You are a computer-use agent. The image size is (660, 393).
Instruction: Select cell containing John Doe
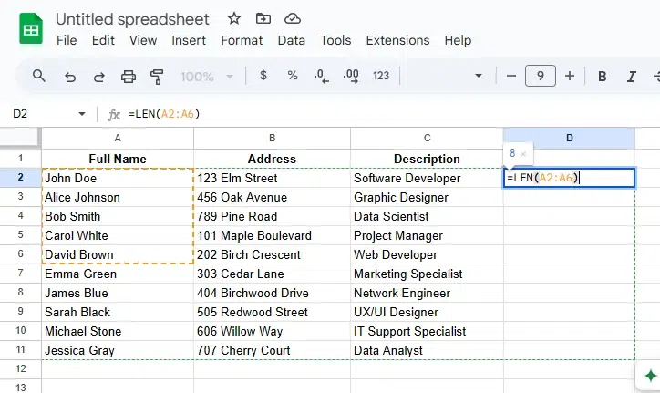(118, 178)
